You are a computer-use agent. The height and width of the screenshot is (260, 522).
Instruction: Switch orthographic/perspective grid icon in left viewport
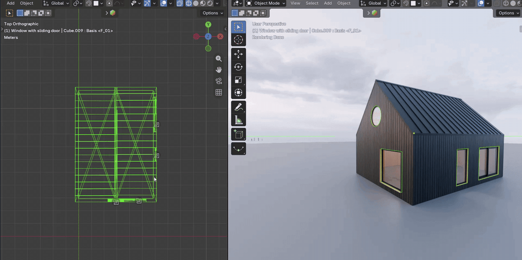coord(218,92)
